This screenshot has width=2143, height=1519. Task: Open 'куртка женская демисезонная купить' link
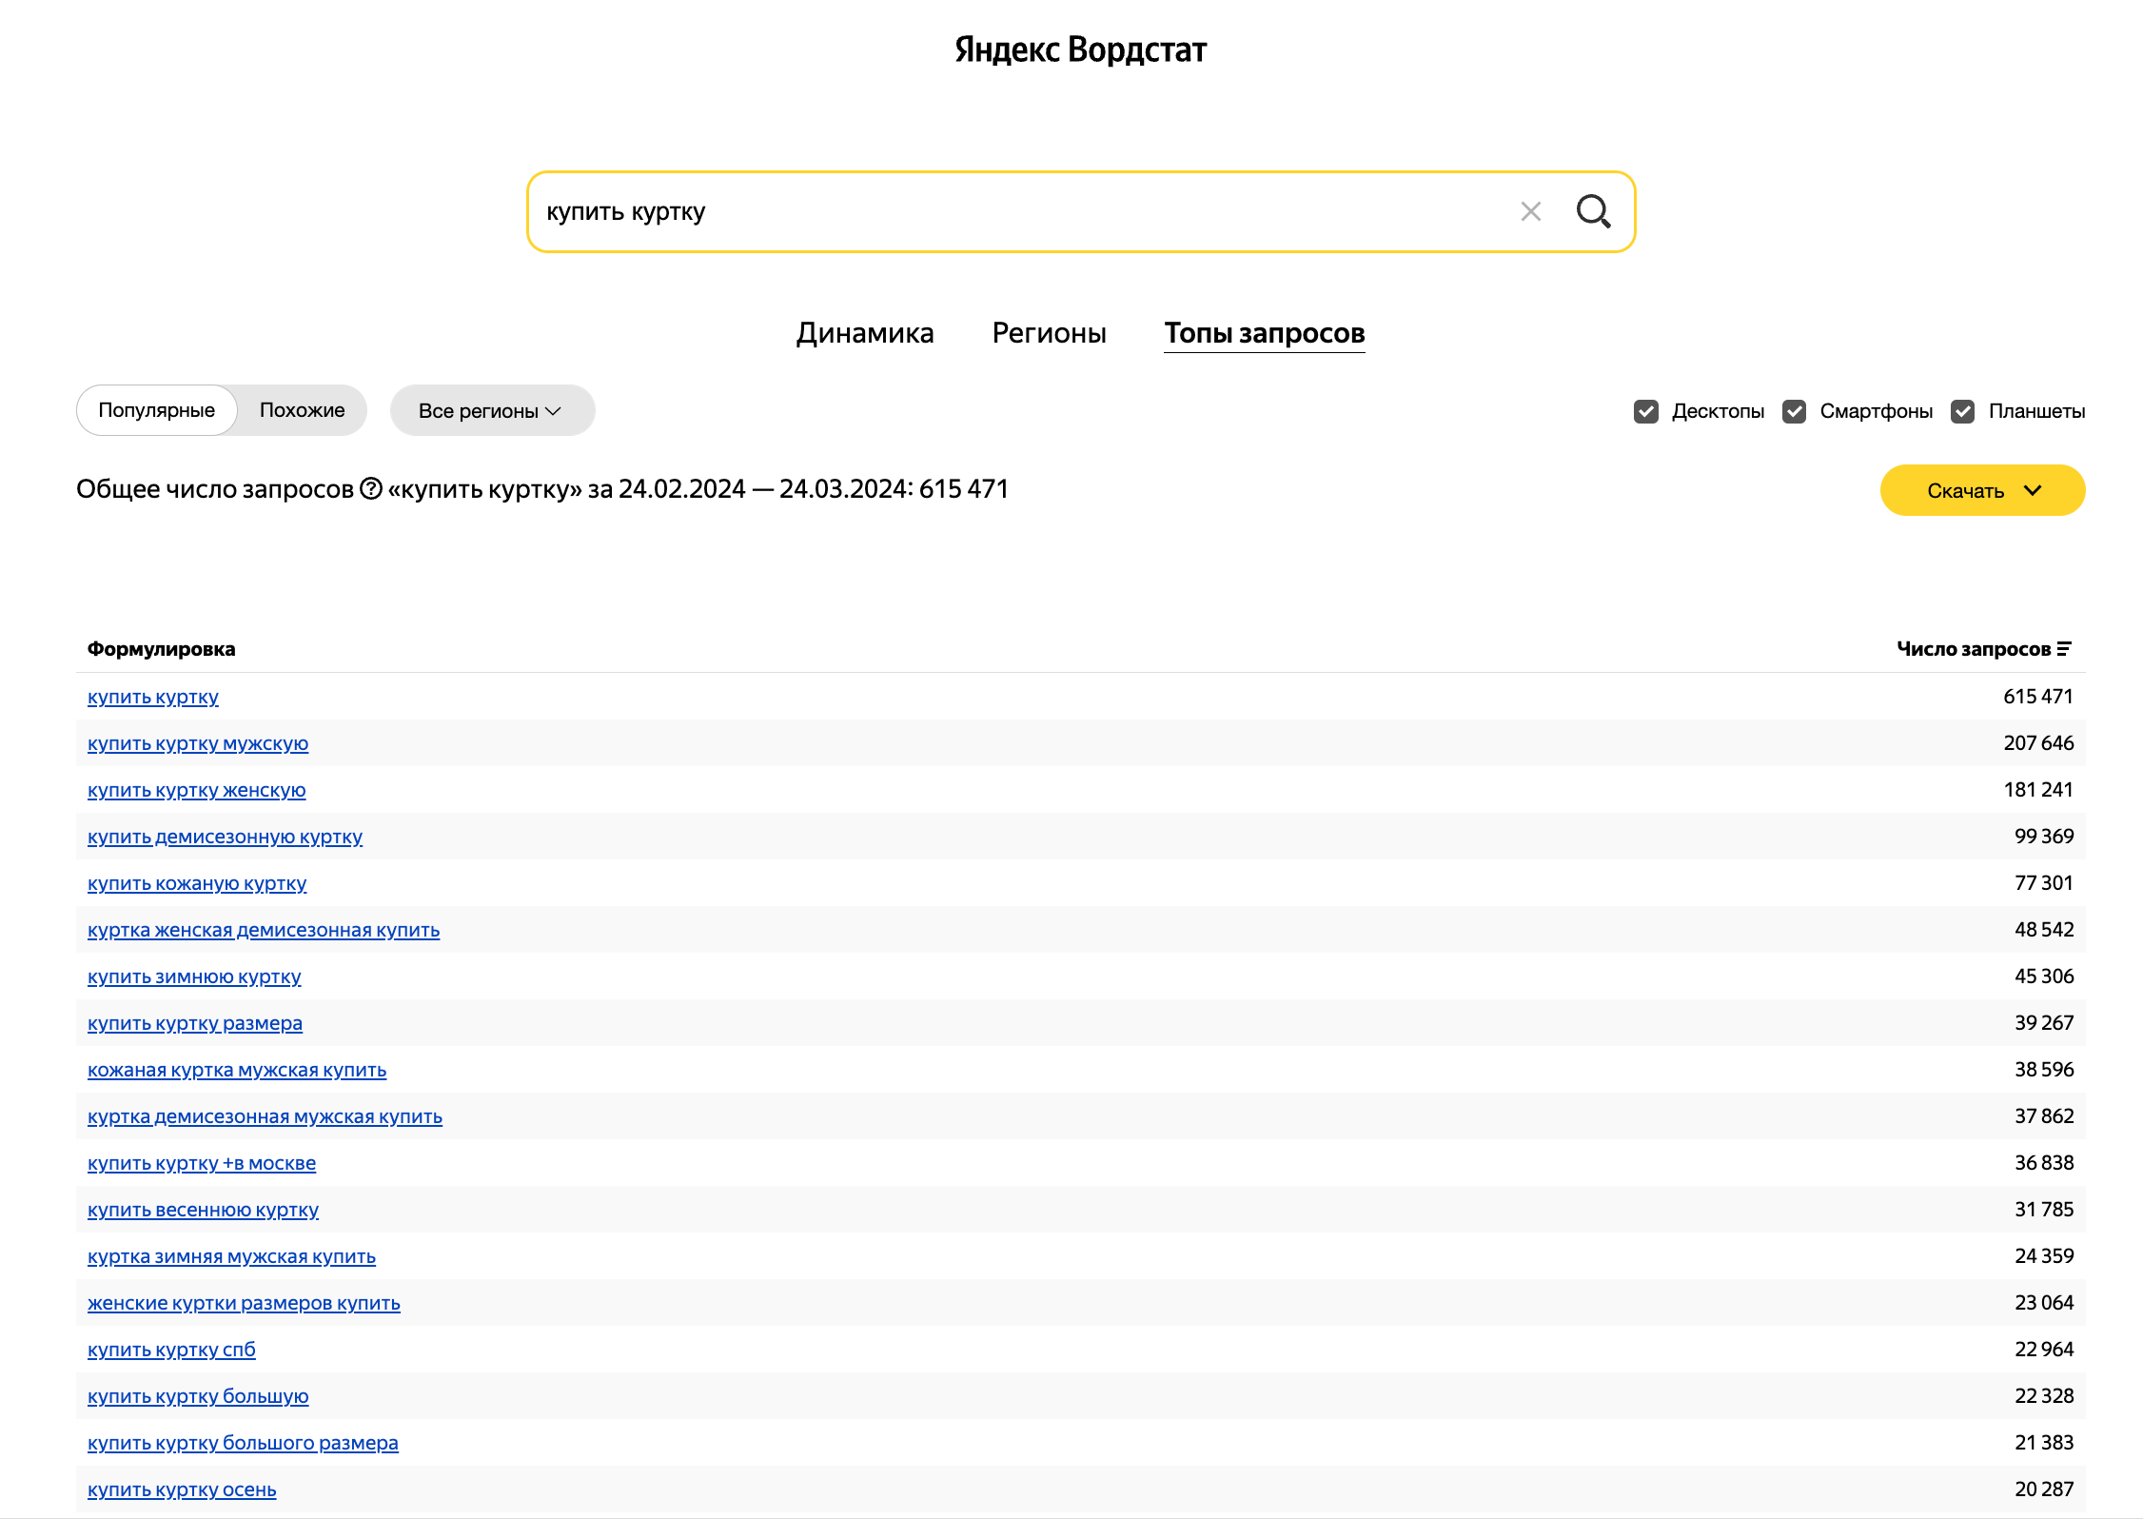[x=264, y=930]
